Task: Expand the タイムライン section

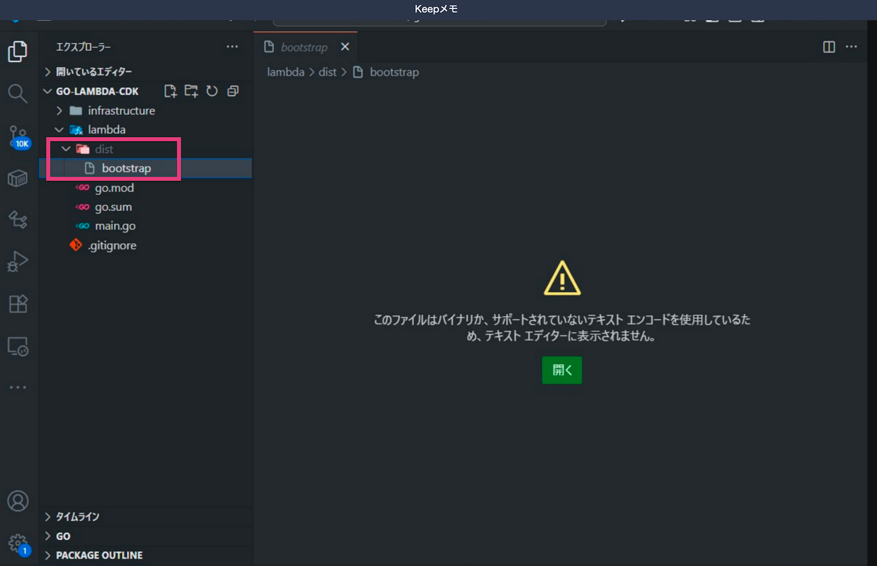Action: click(x=77, y=516)
